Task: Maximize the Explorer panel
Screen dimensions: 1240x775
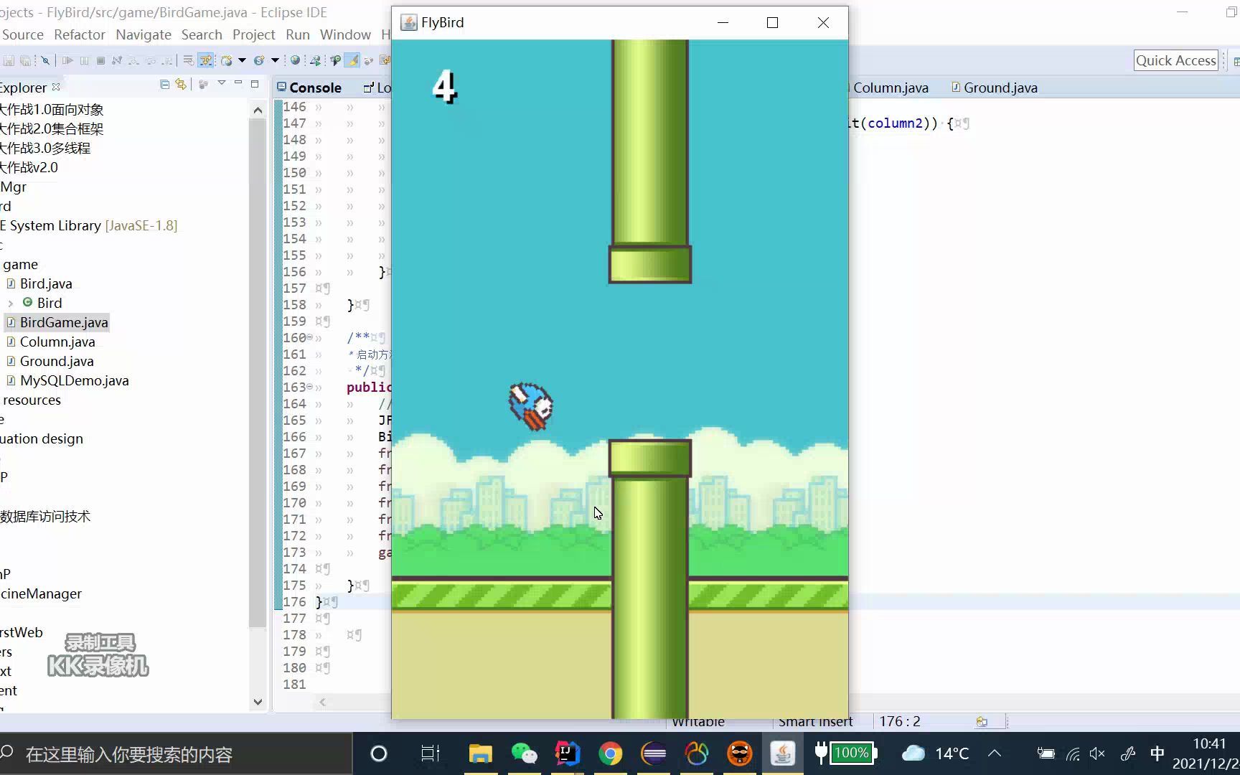Action: (x=255, y=84)
